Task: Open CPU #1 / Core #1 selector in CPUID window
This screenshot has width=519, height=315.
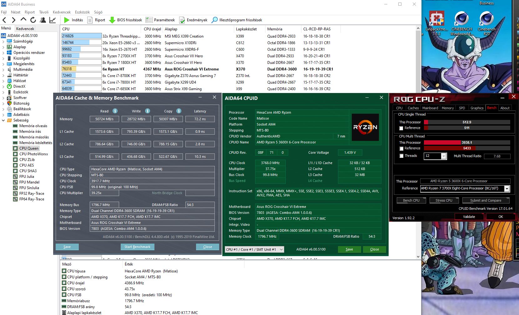Action: tap(254, 250)
